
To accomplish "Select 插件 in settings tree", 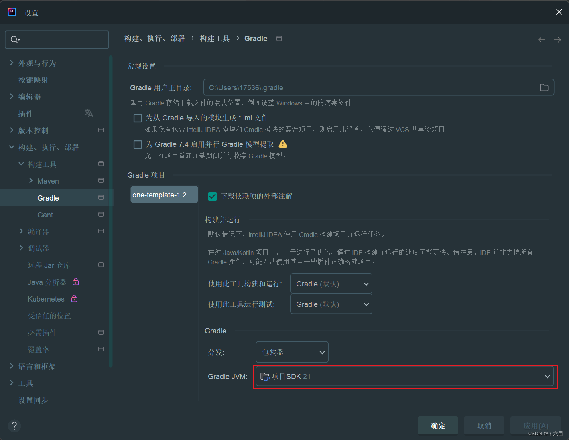I will click(26, 114).
